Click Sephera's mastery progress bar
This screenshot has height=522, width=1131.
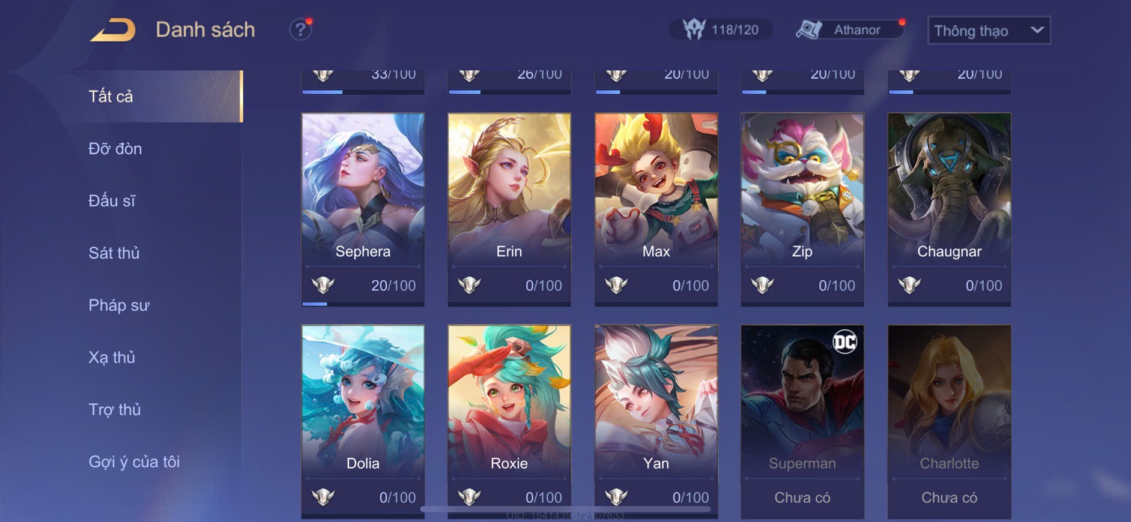(363, 304)
